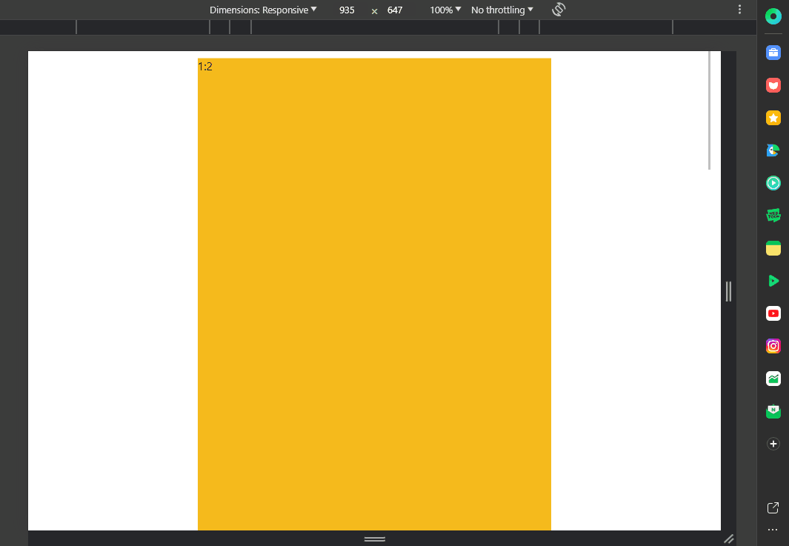The image size is (789, 546).
Task: Click the corner diagonal resize handle
Action: coord(728,539)
